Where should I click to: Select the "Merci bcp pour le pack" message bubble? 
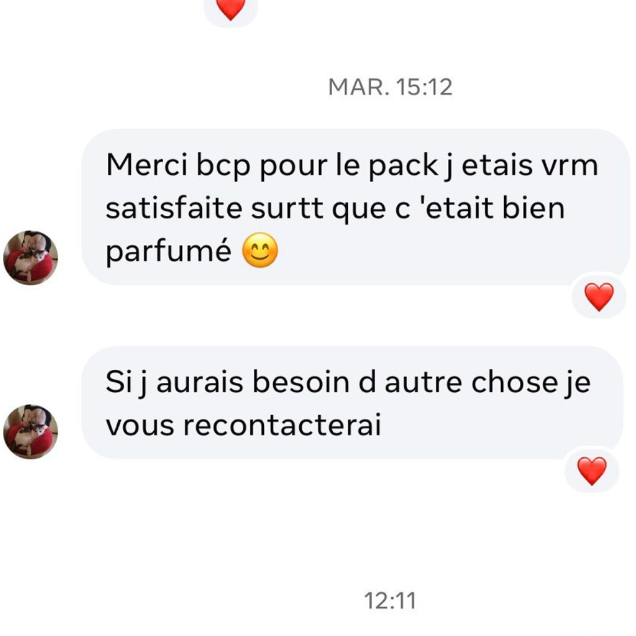(x=356, y=207)
